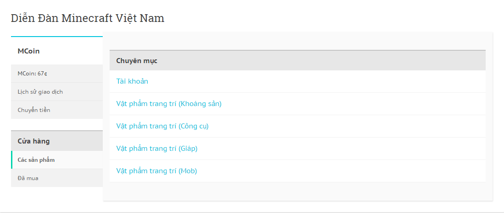Viewport: 504px width, 213px height.
Task: Click the MCoin: 67¢ balance entry
Action: coord(33,74)
